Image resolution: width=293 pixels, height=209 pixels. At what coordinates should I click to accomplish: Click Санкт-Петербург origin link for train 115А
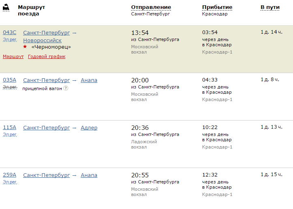(x=47, y=127)
